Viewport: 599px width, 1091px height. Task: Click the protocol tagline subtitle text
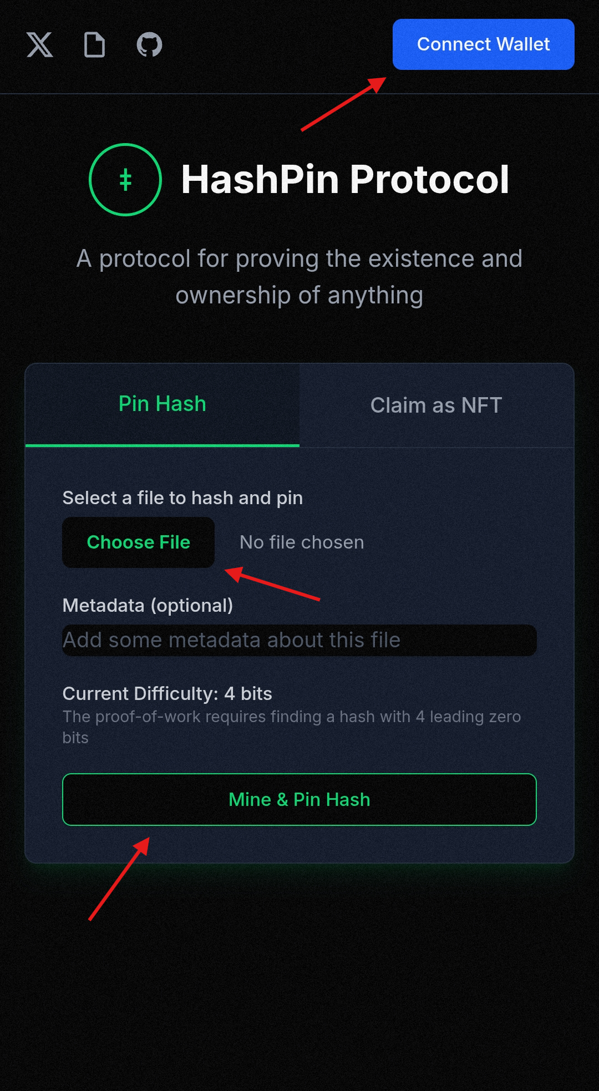(299, 277)
